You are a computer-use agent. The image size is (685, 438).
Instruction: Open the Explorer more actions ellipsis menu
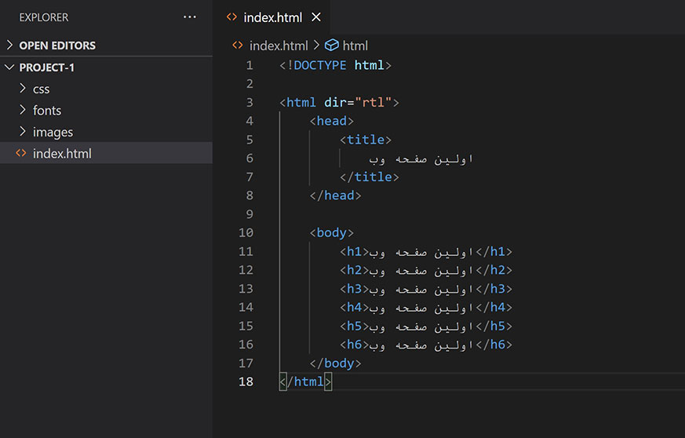pyautogui.click(x=190, y=16)
